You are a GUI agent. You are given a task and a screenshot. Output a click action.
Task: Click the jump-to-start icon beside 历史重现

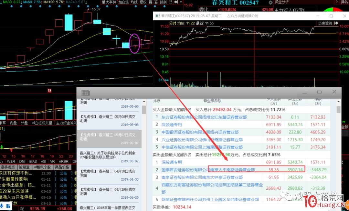click(x=336, y=23)
